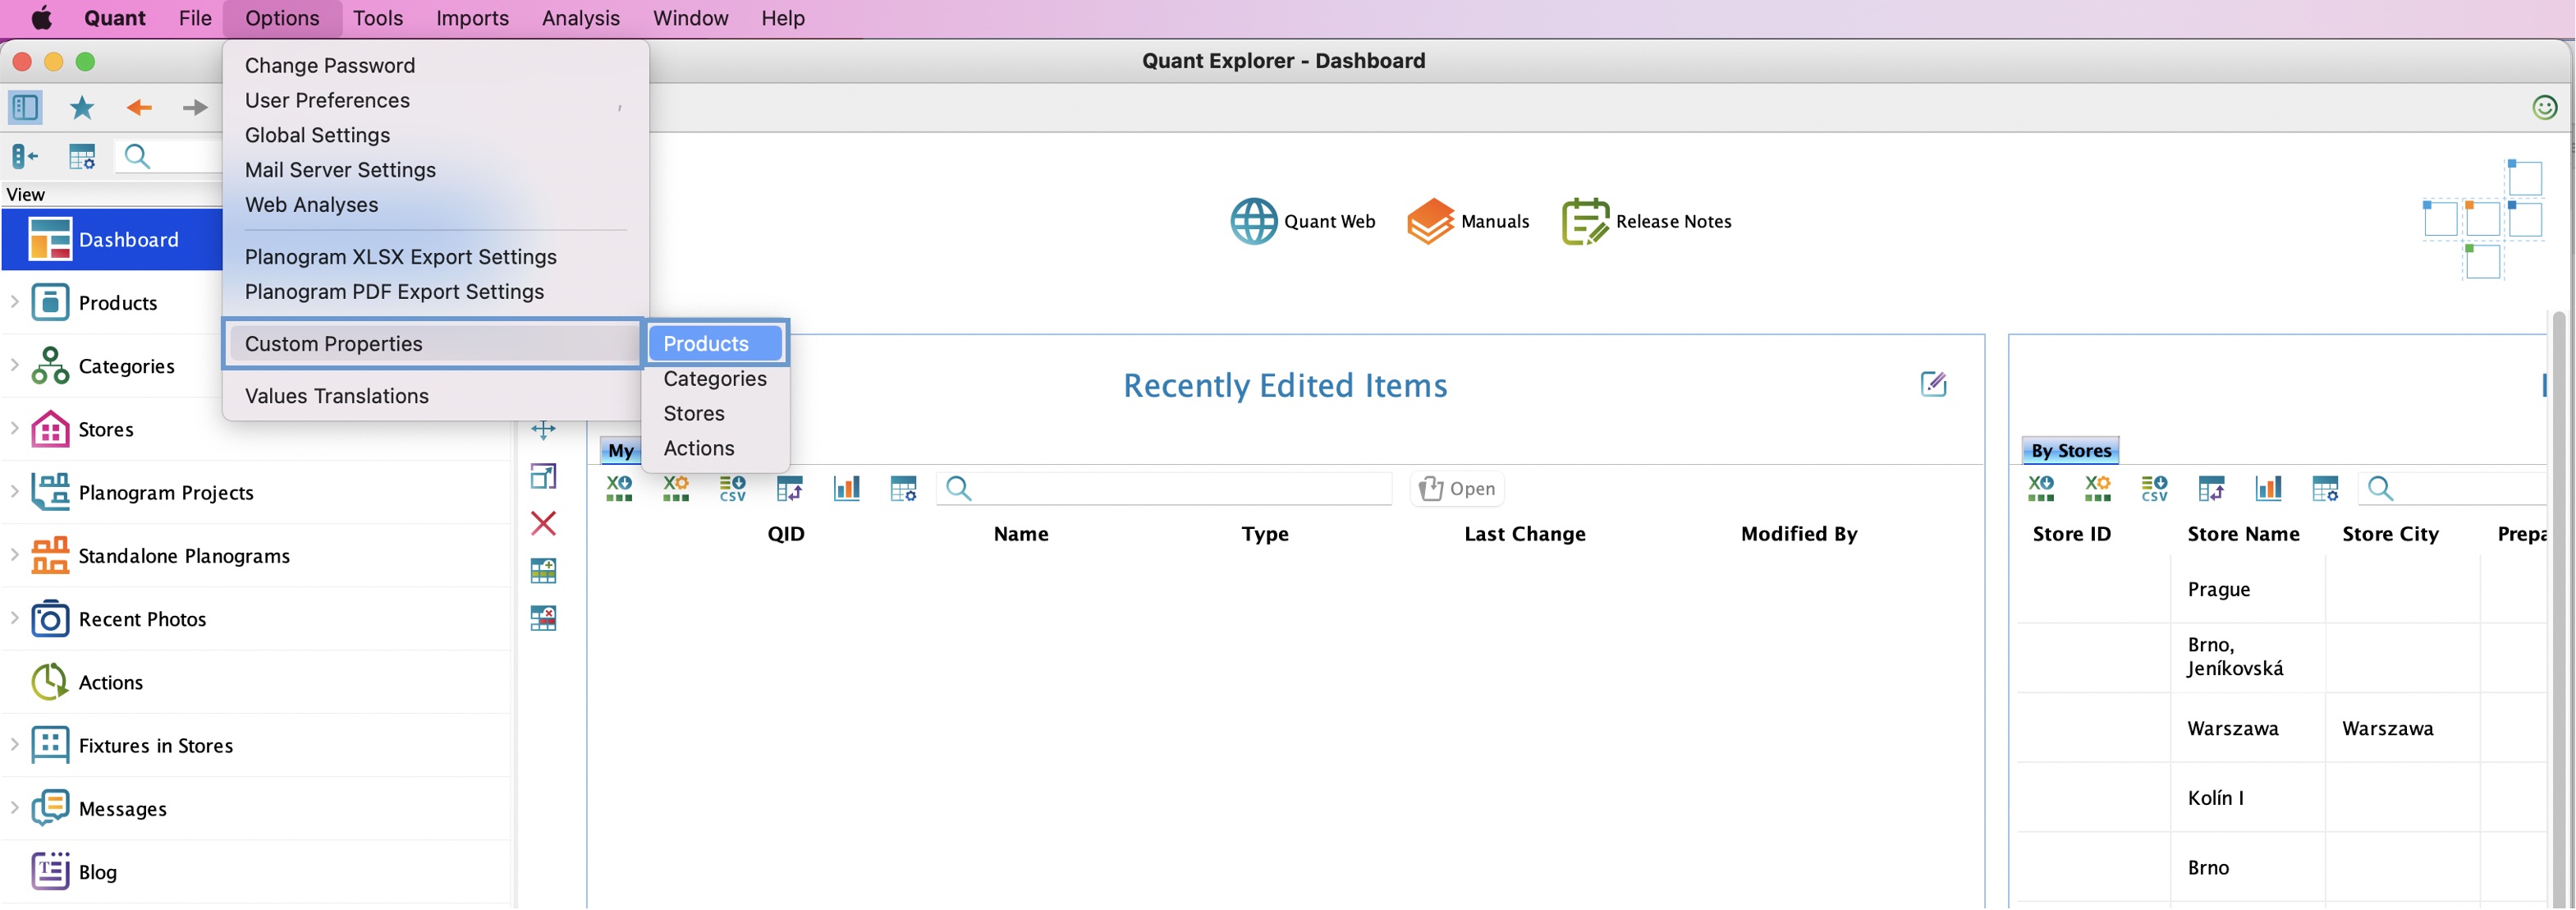This screenshot has width=2576, height=910.
Task: Open column settings in Recently Edited Items
Action: [904, 489]
